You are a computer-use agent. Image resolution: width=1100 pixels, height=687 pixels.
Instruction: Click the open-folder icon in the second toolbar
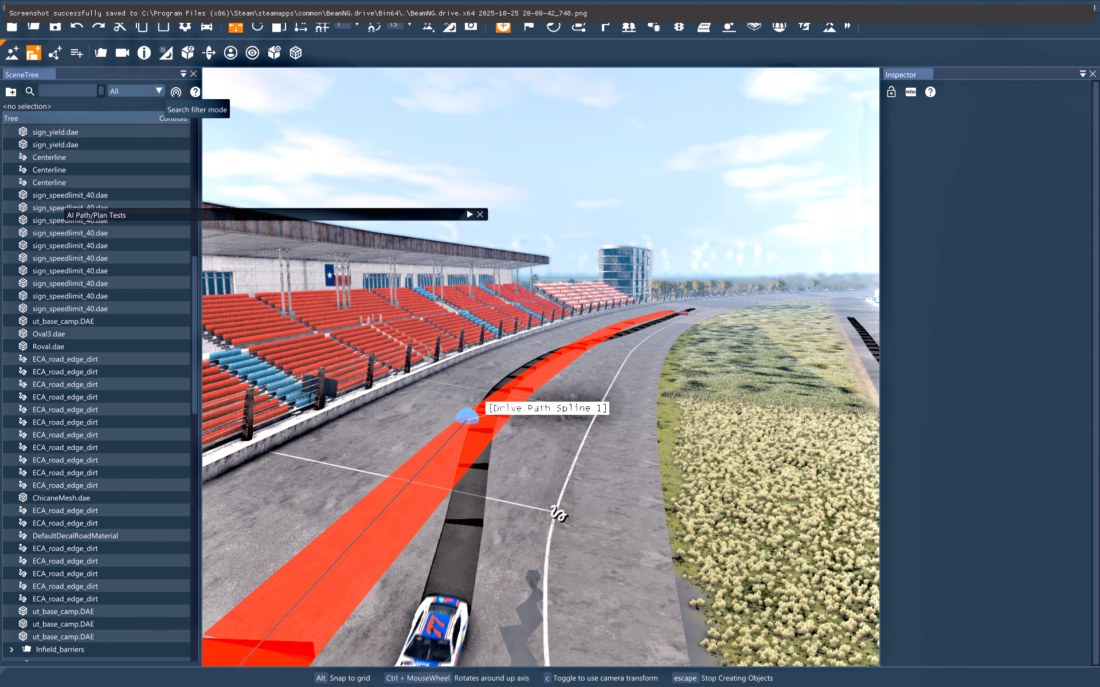pos(101,53)
